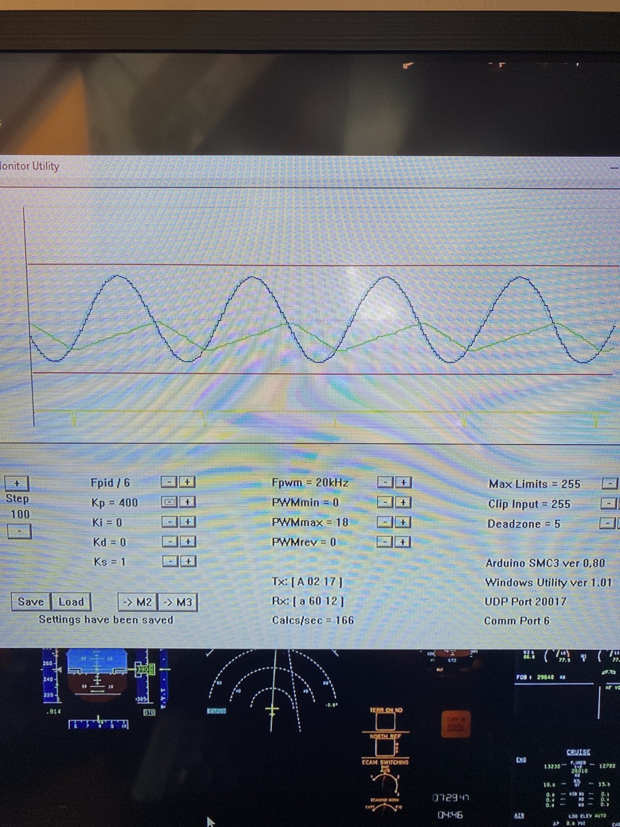Image resolution: width=620 pixels, height=827 pixels.
Task: Click the PWMrev = 0 label
Action: [304, 542]
